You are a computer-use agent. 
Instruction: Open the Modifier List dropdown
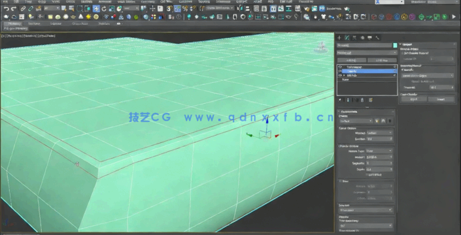click(367, 53)
